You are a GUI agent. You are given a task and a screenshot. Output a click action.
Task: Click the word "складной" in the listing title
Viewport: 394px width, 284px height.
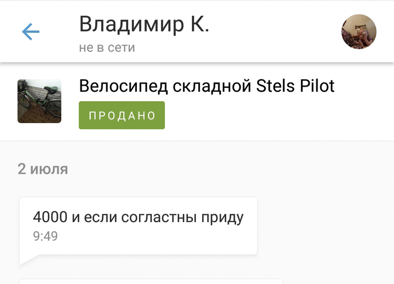(212, 86)
